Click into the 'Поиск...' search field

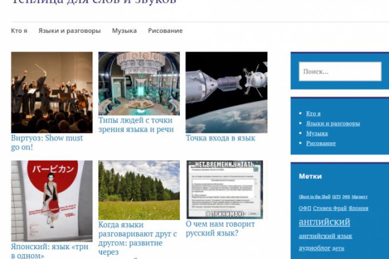pos(340,71)
